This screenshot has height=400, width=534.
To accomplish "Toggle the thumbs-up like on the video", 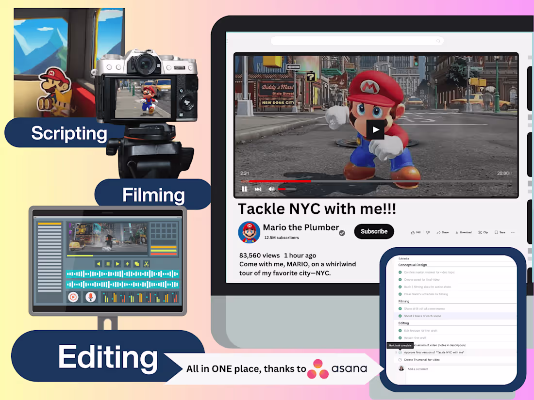I will pos(413,232).
